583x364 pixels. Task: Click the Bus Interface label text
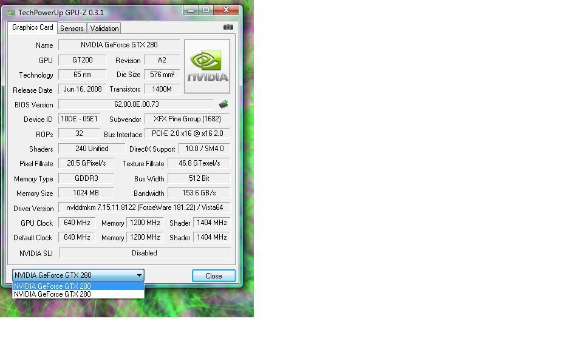(123, 135)
